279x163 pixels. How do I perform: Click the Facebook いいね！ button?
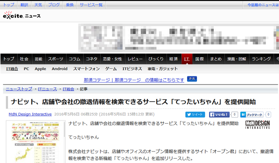tap(219, 115)
